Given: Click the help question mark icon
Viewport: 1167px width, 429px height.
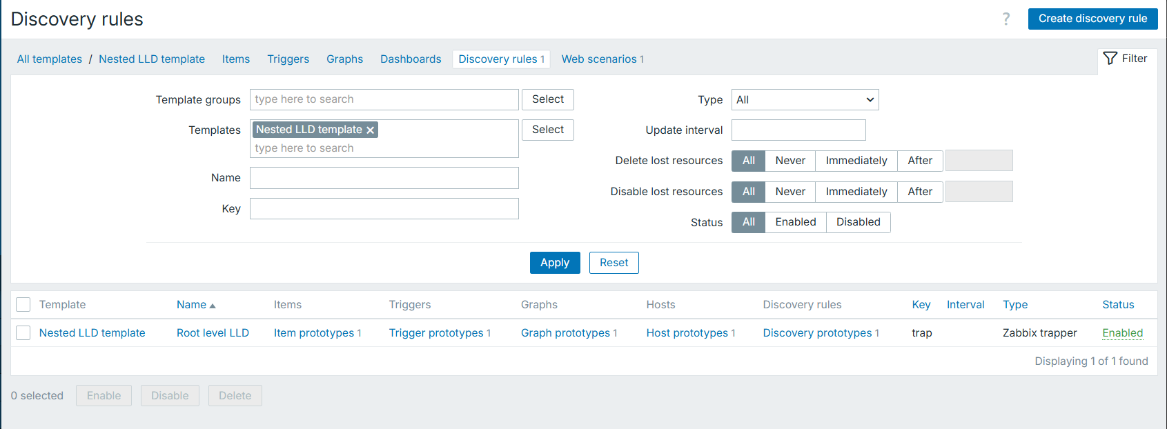Looking at the screenshot, I should 1006,19.
